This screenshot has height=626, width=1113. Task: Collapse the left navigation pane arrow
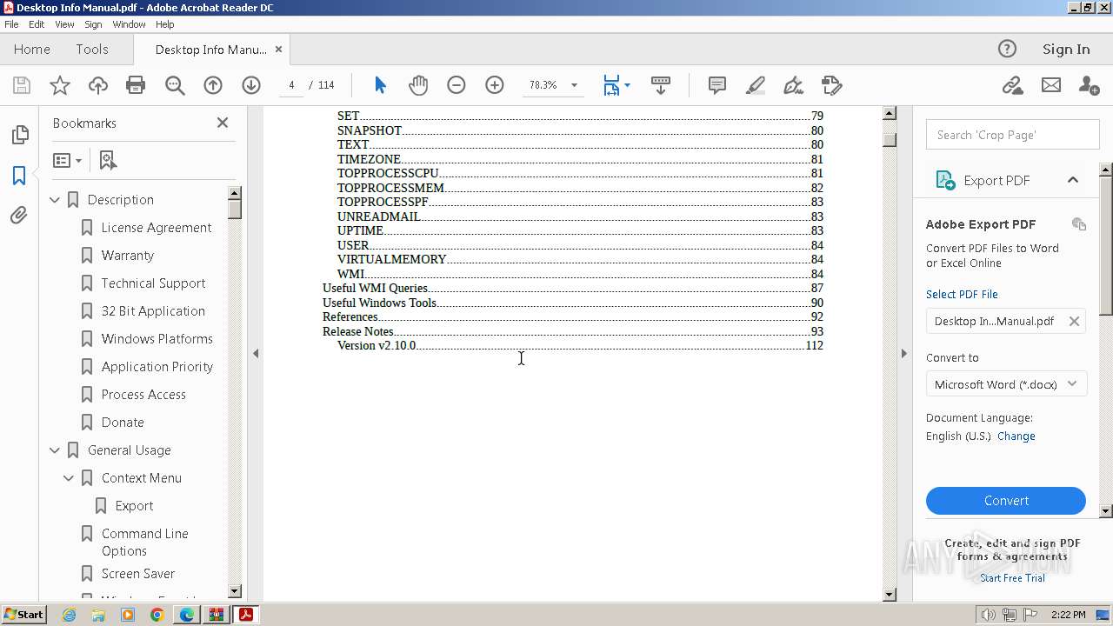click(256, 353)
